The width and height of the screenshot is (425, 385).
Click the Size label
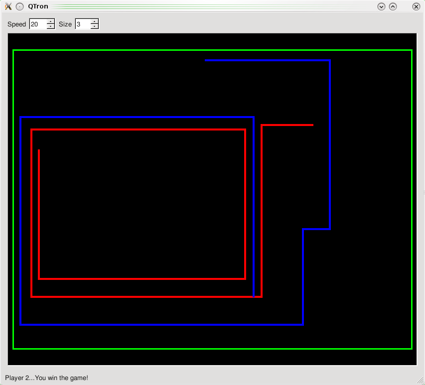coord(65,24)
